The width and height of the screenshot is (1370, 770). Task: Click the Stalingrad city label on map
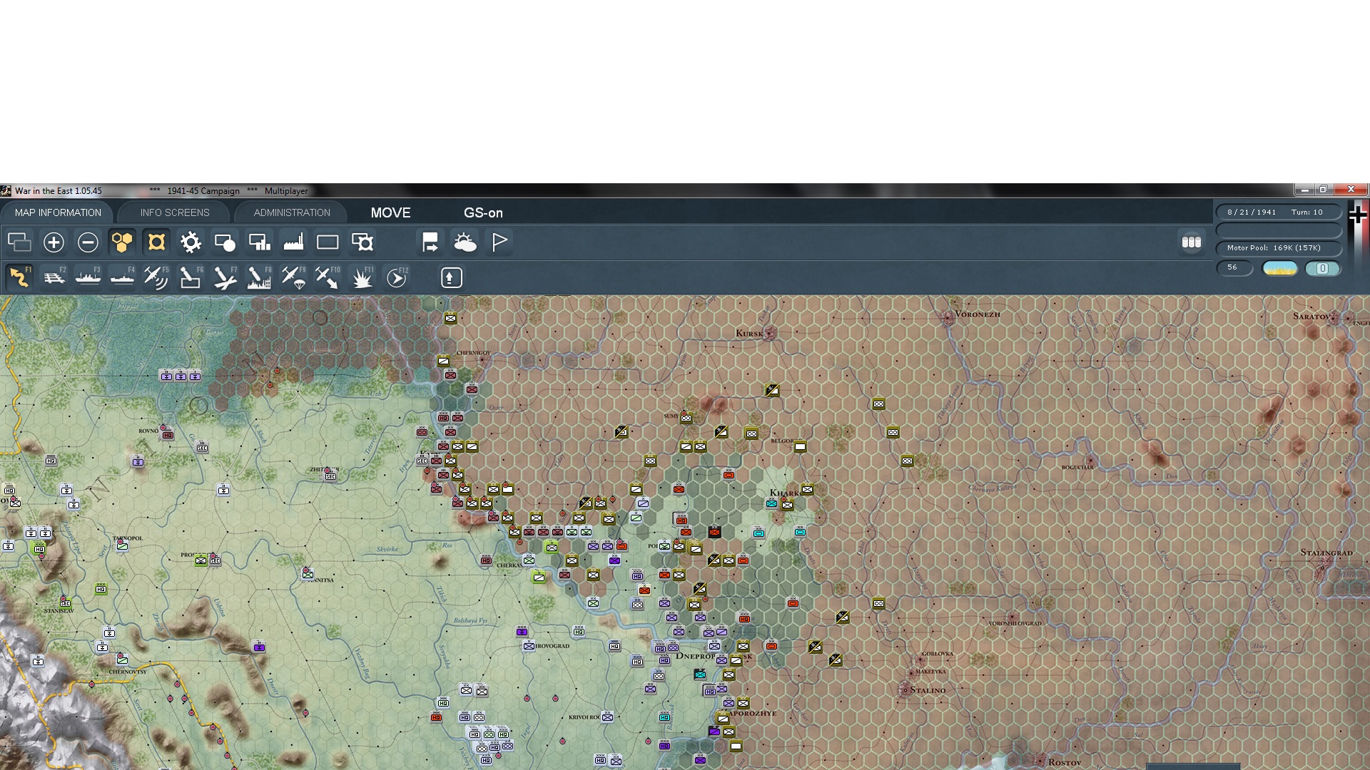click(1326, 553)
